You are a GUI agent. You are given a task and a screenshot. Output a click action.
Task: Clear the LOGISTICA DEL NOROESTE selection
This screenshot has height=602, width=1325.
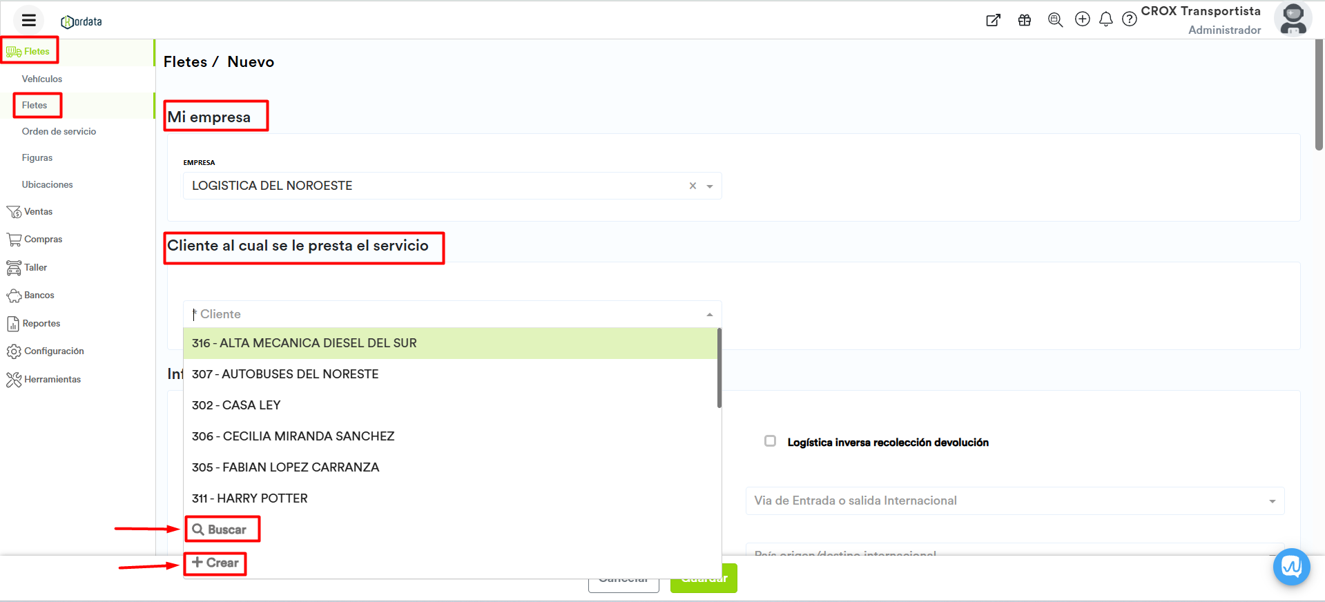693,186
